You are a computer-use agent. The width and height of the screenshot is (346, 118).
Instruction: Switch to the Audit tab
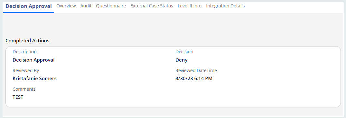click(86, 6)
